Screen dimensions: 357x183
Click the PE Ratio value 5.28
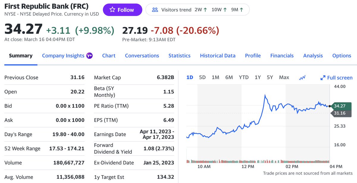tap(168, 106)
